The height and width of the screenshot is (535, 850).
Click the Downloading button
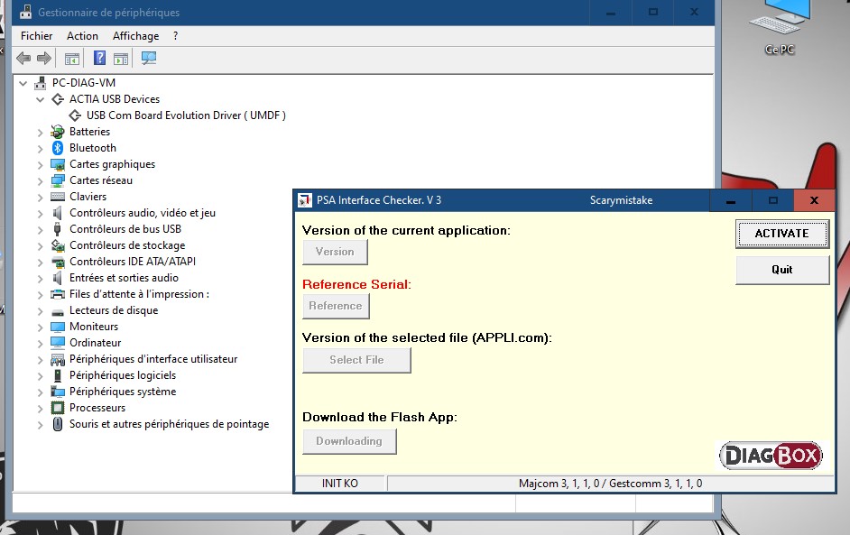pos(349,441)
